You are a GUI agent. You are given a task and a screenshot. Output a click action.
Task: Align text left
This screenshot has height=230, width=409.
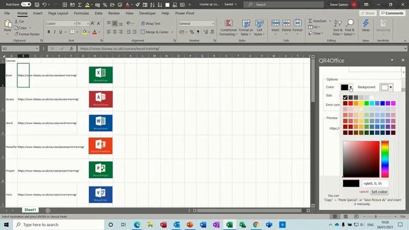[109, 32]
